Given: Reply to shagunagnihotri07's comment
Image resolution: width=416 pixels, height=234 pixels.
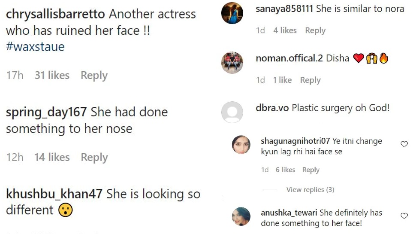Looking at the screenshot, I should (310, 170).
